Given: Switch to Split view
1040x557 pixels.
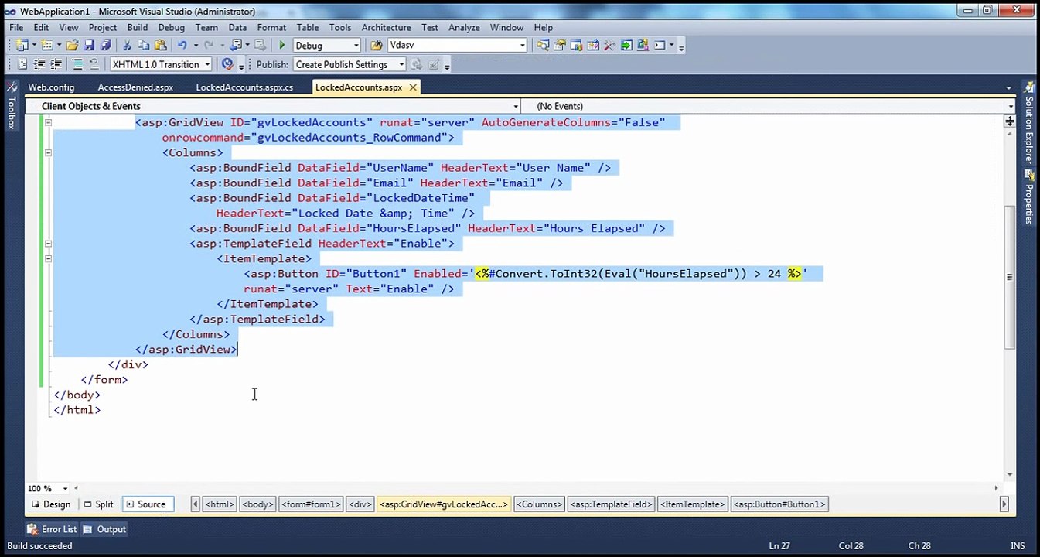Looking at the screenshot, I should pos(98,504).
